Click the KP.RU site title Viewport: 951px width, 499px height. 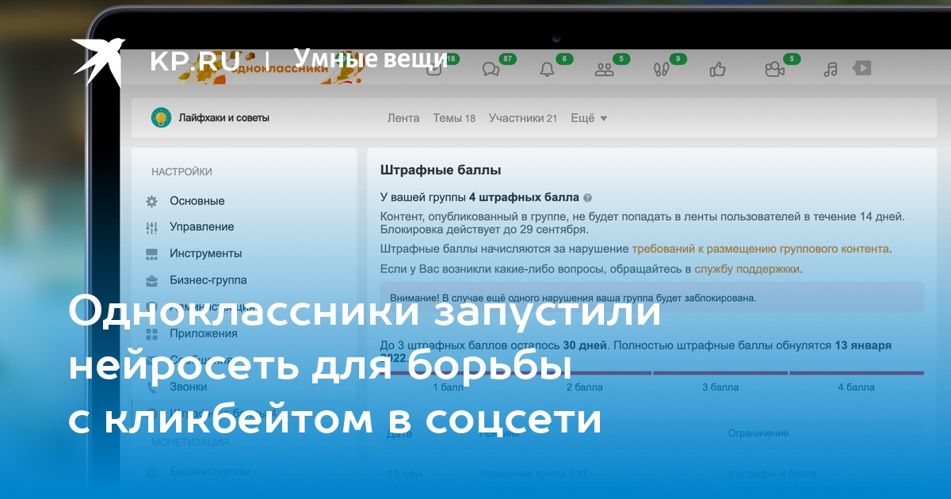(x=195, y=61)
